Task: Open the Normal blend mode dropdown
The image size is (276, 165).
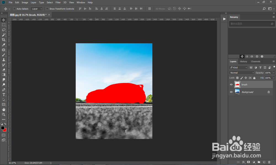Action: 242,72
